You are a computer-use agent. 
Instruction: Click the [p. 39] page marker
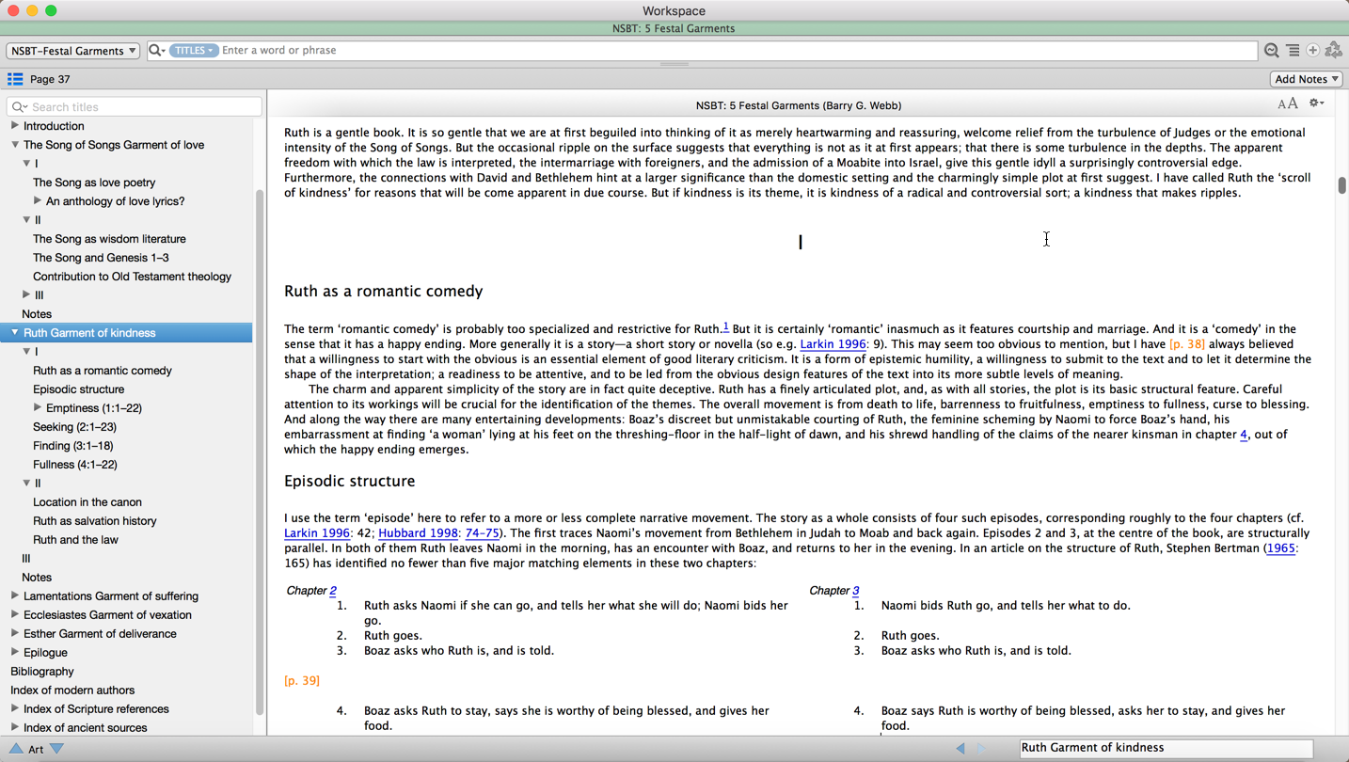pos(302,681)
